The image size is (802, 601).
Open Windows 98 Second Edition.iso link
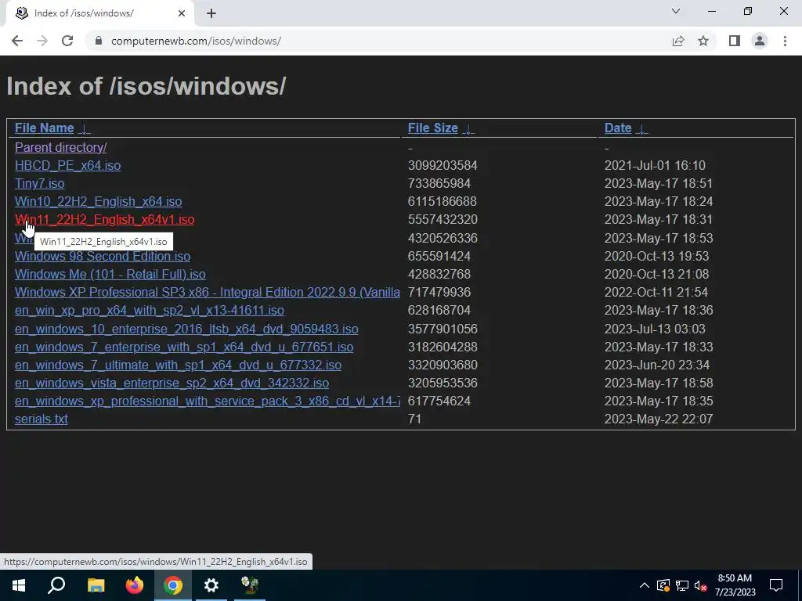103,256
